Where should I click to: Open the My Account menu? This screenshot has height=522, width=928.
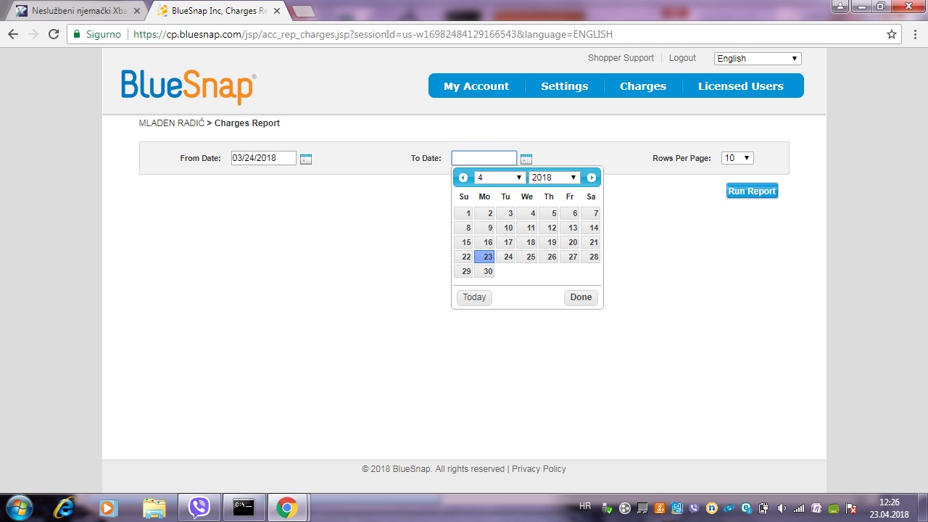tap(476, 86)
